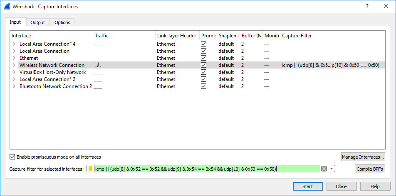Screen dimensions: 396x196
Task: Click the Help button
Action: pos(375,186)
